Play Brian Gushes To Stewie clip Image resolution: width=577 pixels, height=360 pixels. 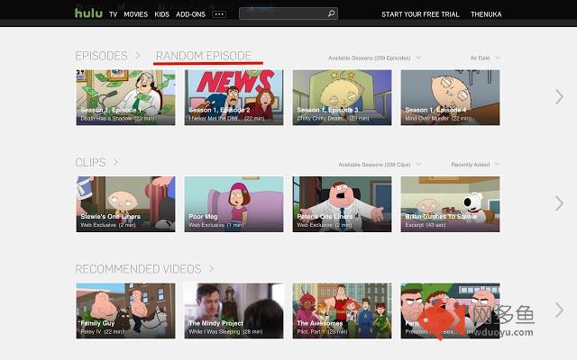click(450, 204)
